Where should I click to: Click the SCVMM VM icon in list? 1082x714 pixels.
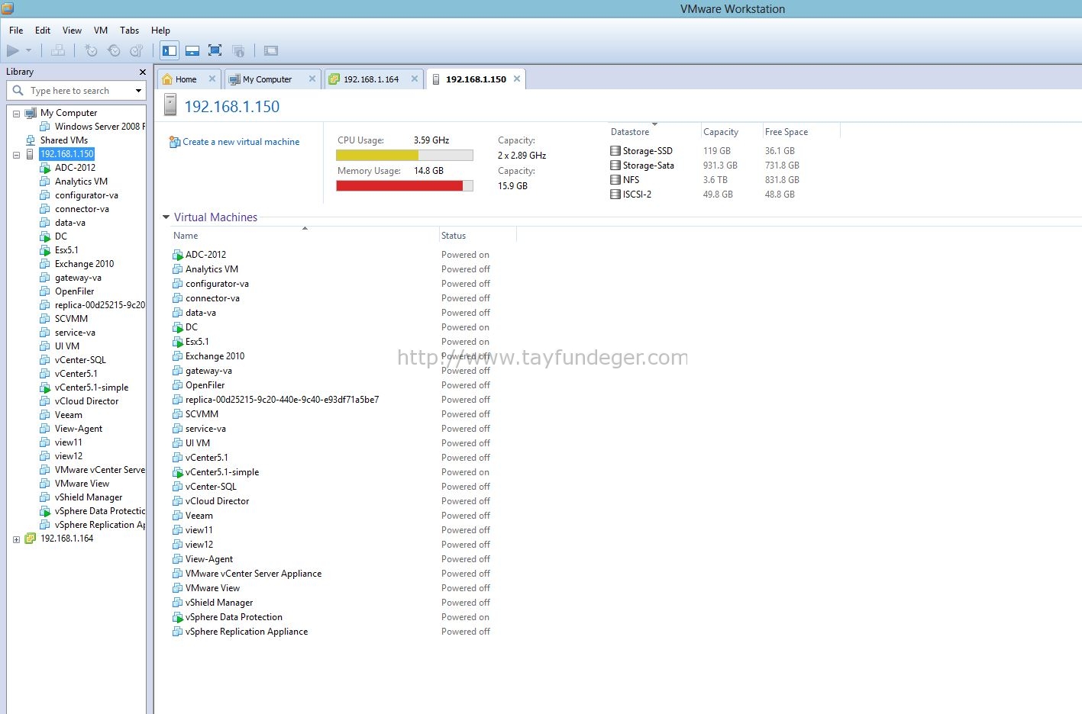coord(178,414)
